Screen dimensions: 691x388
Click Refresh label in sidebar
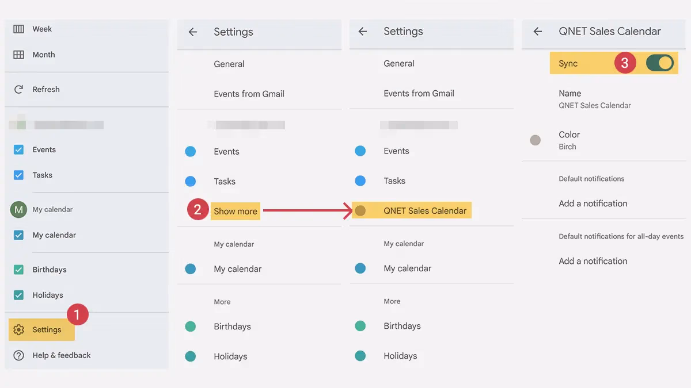coord(46,89)
